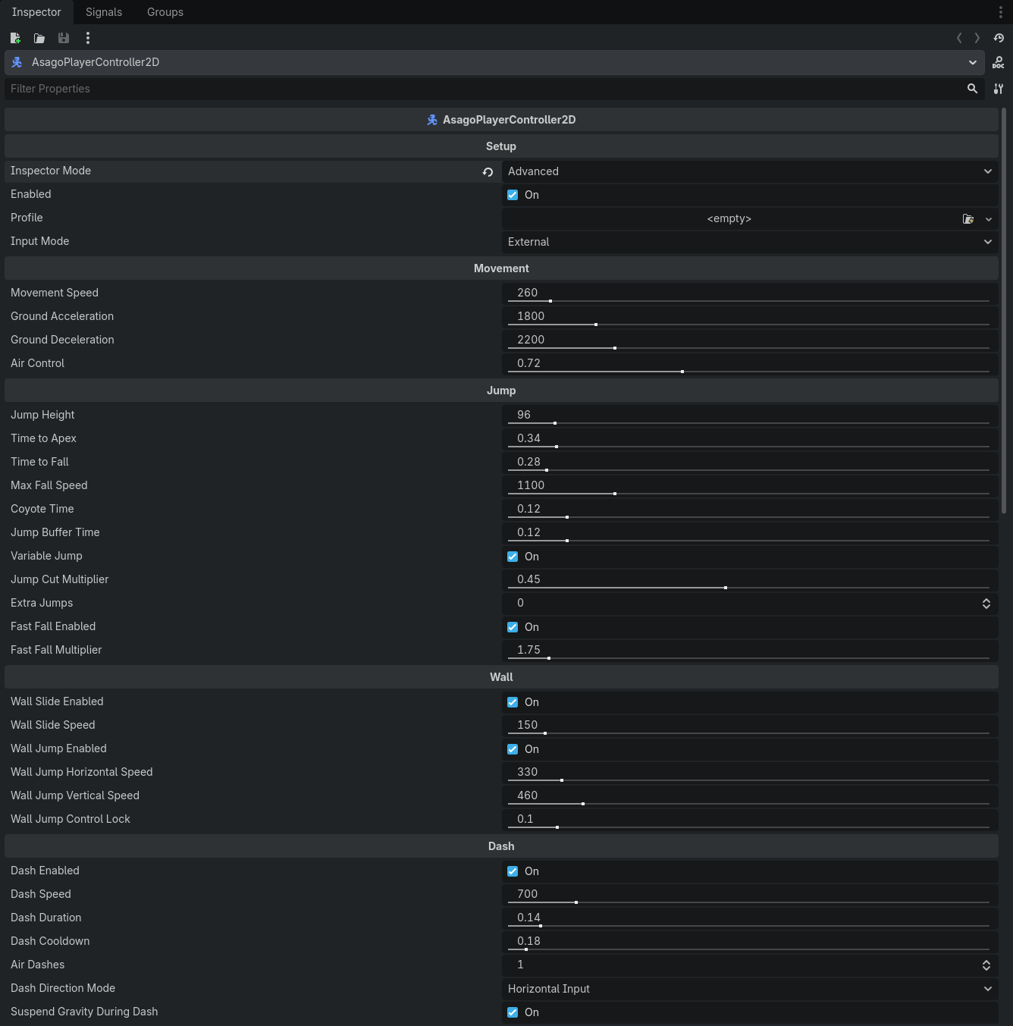1013x1026 pixels.
Task: Click the Filter Properties search field
Action: (x=494, y=89)
